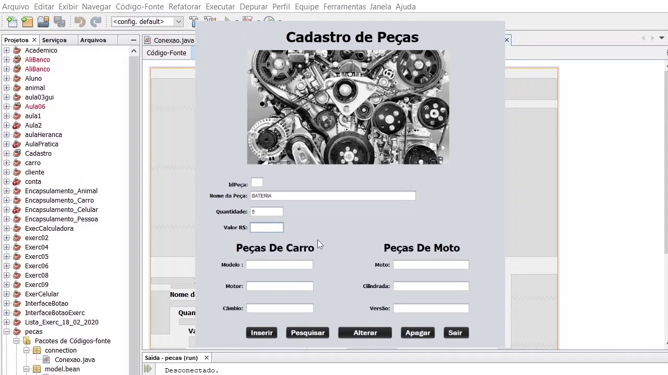Collapse the pecas project node
Viewport: 668px width, 375px height.
pyautogui.click(x=7, y=332)
